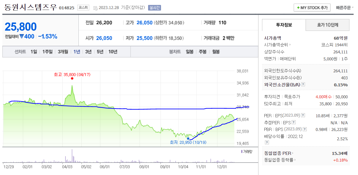Click the 동일업종 등락률 value +0.18%

(x=340, y=160)
